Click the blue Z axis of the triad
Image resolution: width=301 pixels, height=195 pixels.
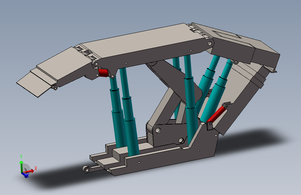[25, 175]
